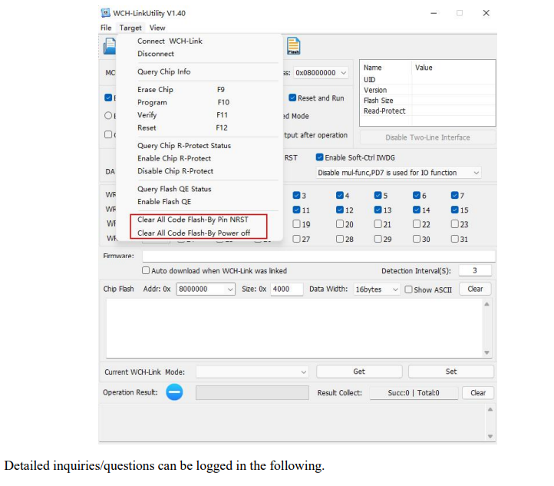This screenshot has width=554, height=486.
Task: Click the blue Operation Result status icon
Action: click(x=174, y=392)
